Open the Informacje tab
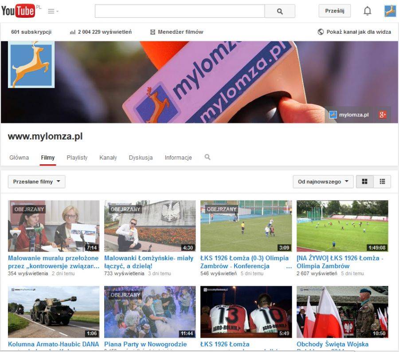Image resolution: width=399 pixels, height=352 pixels. pyautogui.click(x=178, y=158)
